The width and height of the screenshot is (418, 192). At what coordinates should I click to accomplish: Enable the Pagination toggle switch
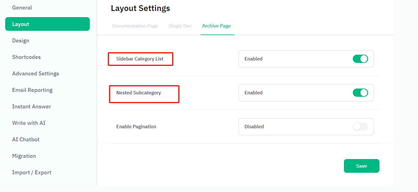(x=360, y=127)
